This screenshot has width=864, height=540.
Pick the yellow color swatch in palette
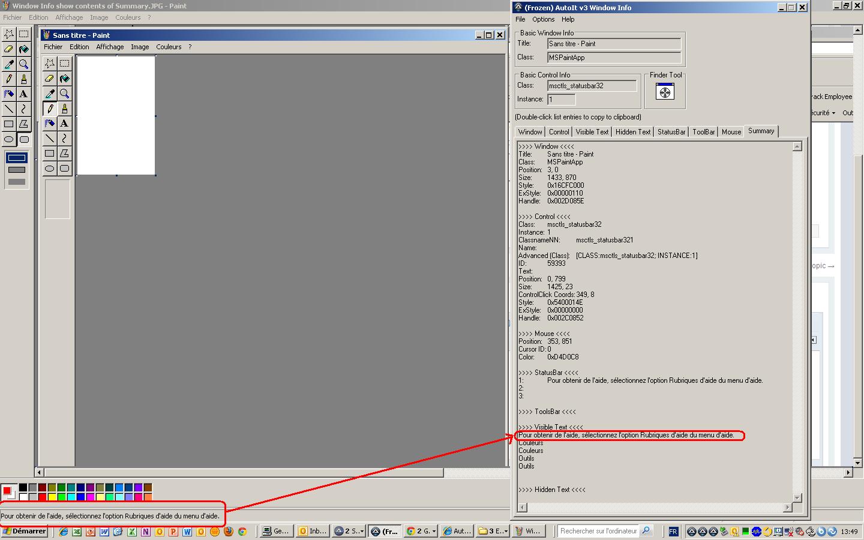tap(52, 497)
